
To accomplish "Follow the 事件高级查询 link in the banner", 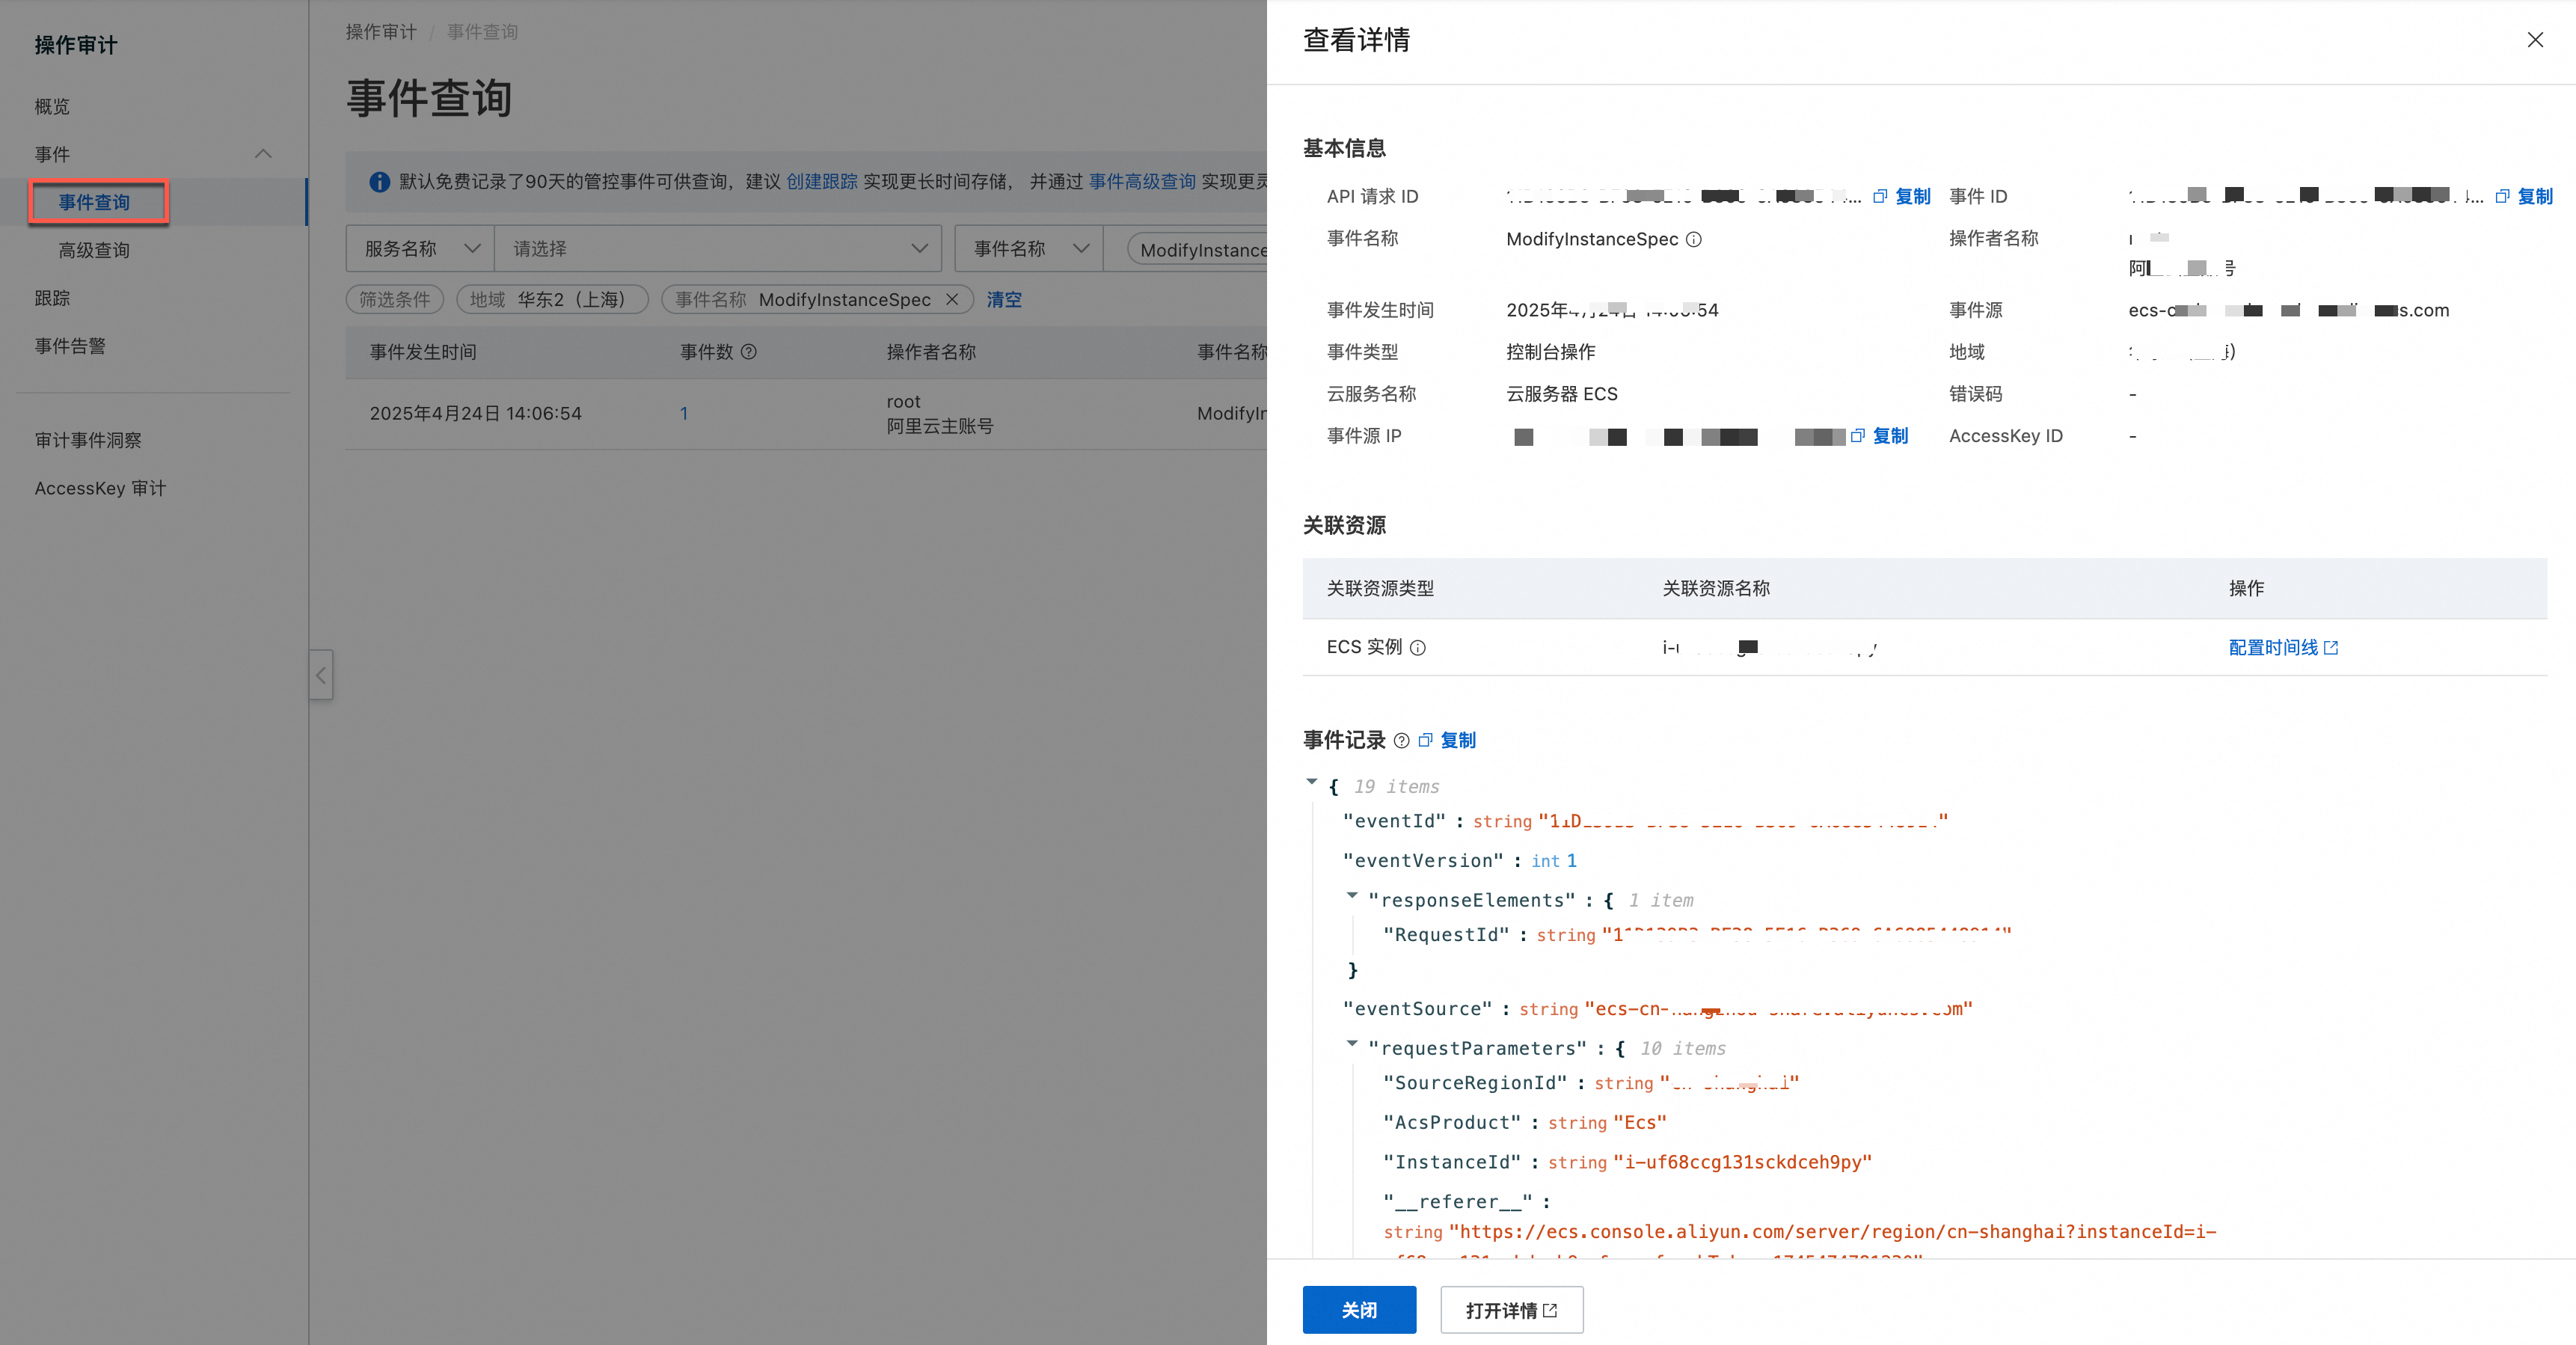I will tap(1142, 182).
